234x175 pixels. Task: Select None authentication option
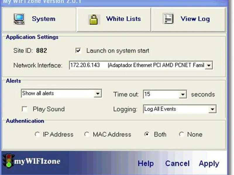pyautogui.click(x=181, y=134)
